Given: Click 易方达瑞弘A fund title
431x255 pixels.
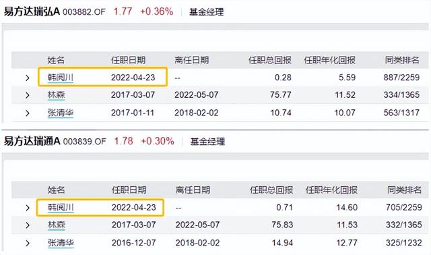Looking at the screenshot, I should (32, 11).
